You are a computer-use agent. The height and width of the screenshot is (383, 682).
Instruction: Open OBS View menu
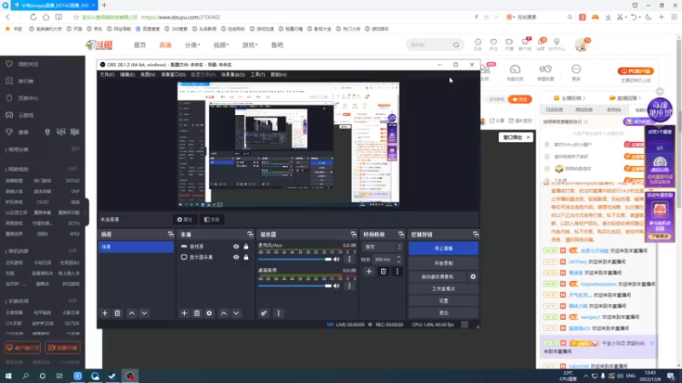tap(147, 75)
